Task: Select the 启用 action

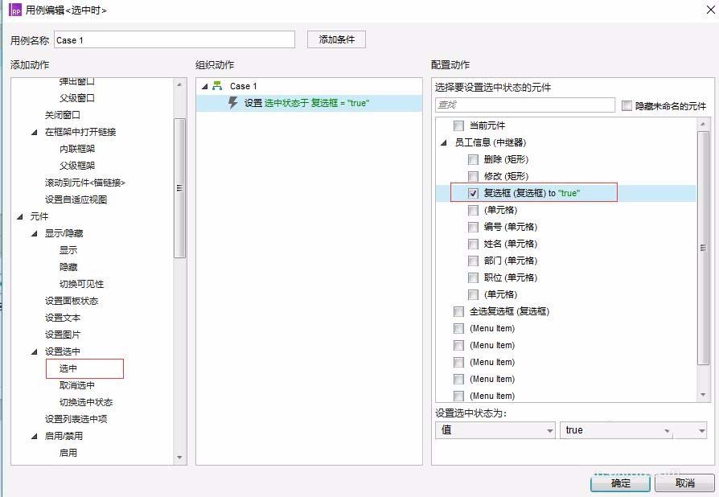Action: tap(68, 453)
